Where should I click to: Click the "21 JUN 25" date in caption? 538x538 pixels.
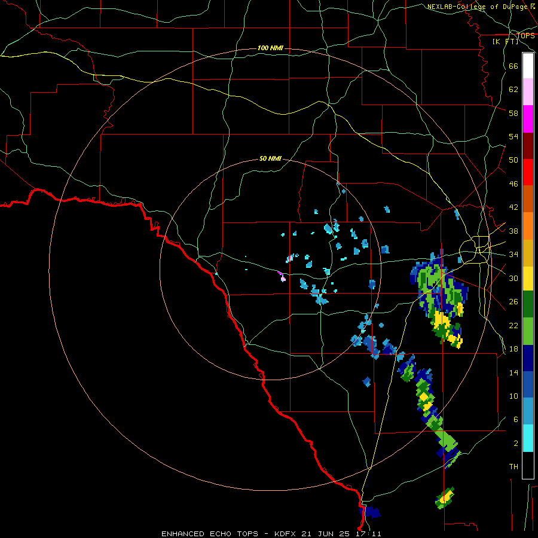[326, 534]
